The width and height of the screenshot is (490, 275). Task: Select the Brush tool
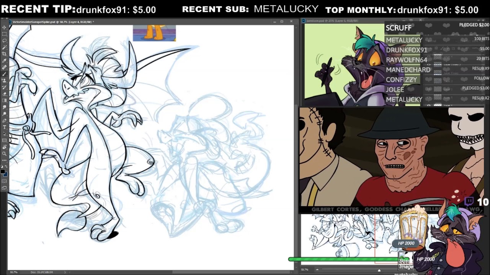coord(4,74)
